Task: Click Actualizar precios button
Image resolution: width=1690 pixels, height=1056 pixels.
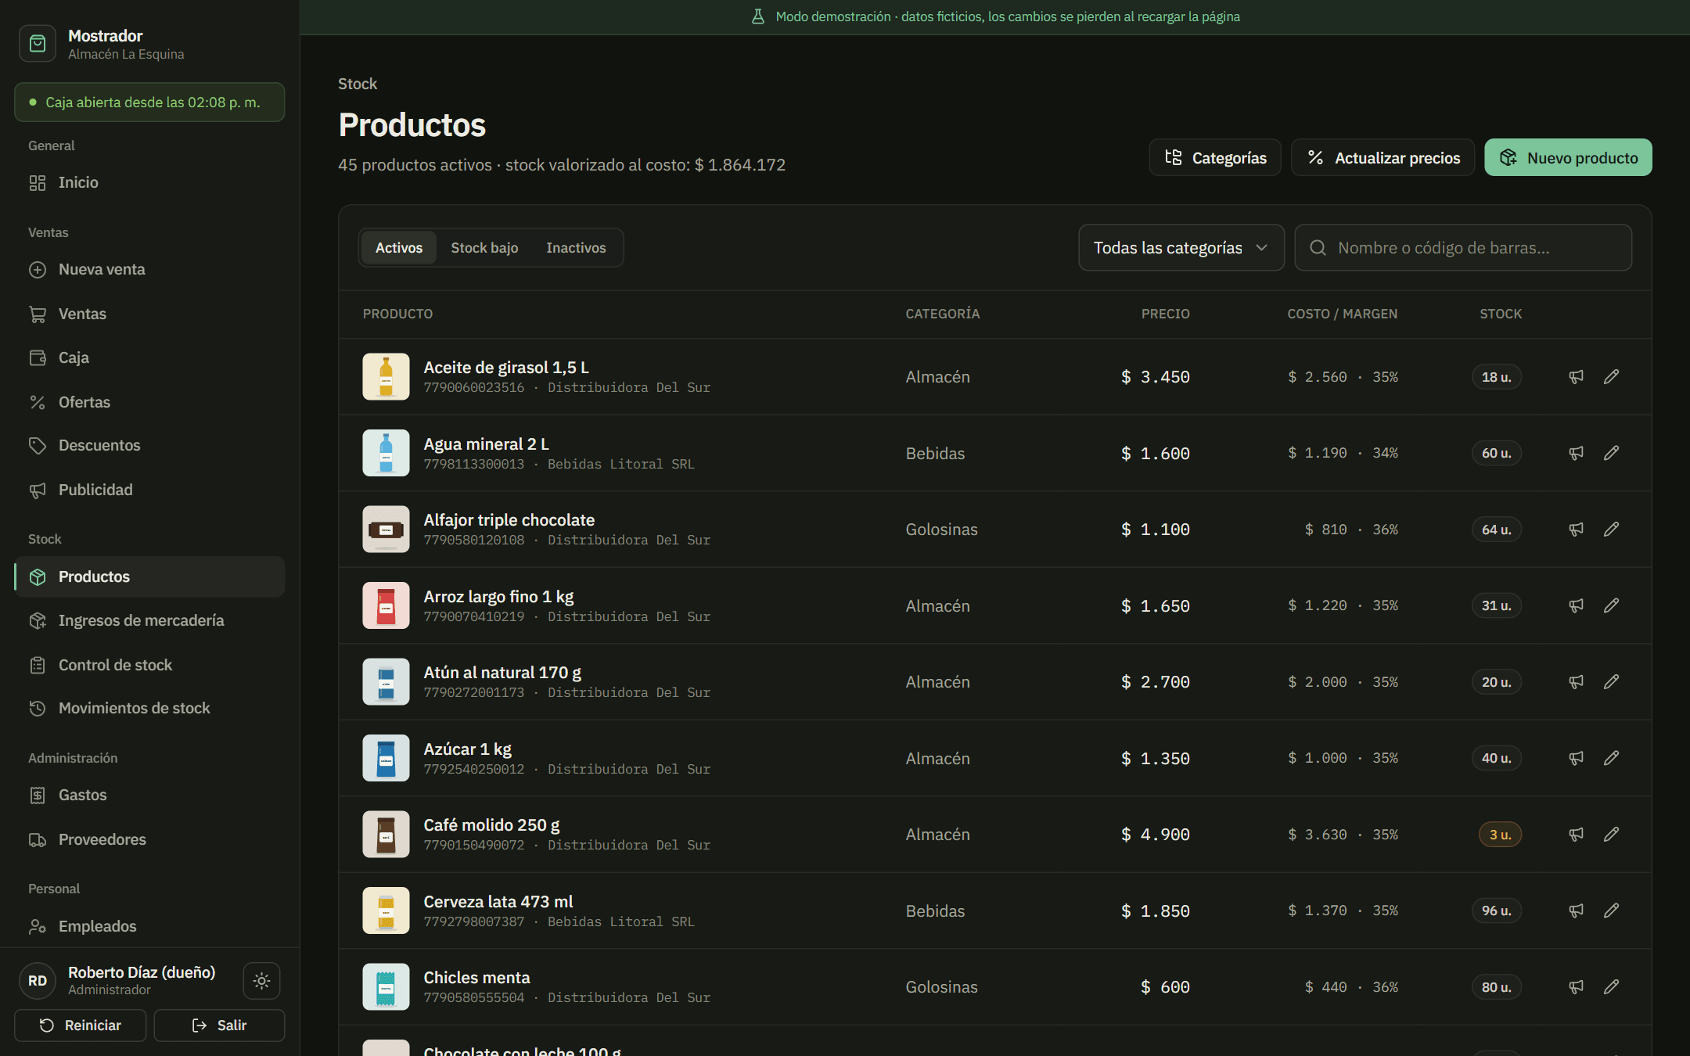Action: [1383, 157]
